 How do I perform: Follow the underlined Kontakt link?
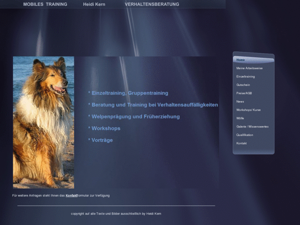pyautogui.click(x=71, y=196)
